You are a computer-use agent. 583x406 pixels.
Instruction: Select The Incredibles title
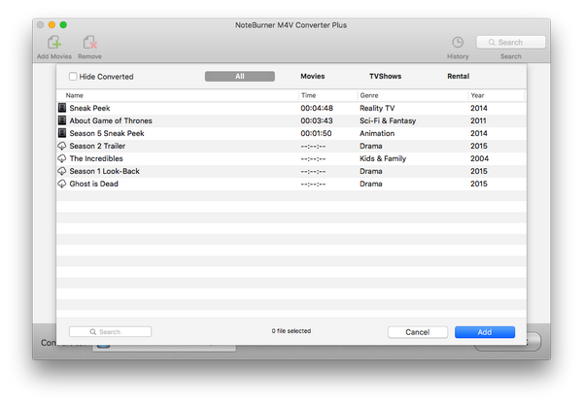[96, 158]
